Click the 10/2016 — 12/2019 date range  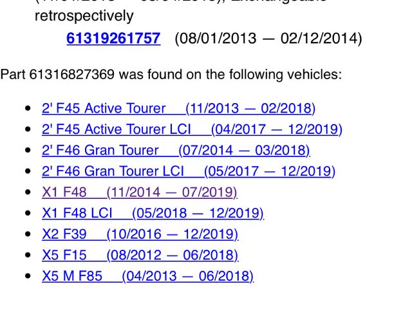tap(173, 234)
